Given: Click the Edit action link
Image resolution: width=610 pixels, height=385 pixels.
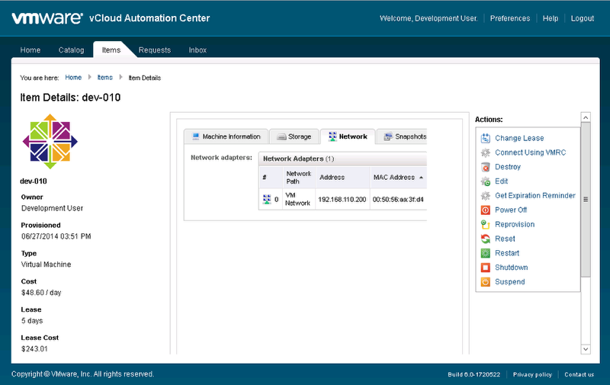Looking at the screenshot, I should [x=502, y=181].
